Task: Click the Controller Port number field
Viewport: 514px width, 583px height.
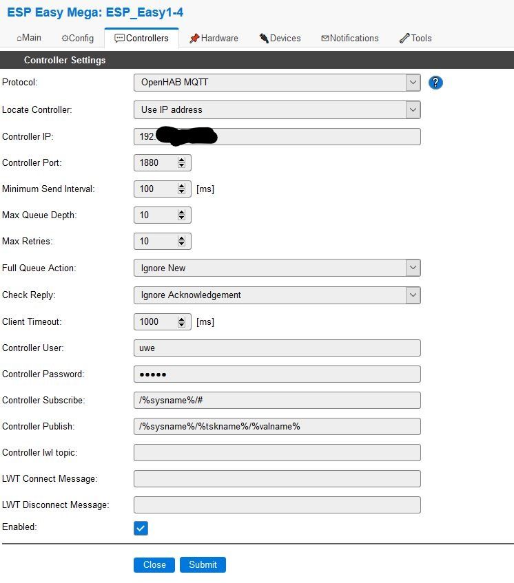Action: pyautogui.click(x=163, y=163)
